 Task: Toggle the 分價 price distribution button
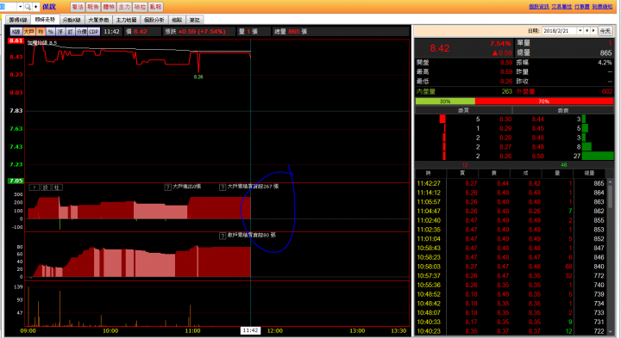tap(81, 32)
